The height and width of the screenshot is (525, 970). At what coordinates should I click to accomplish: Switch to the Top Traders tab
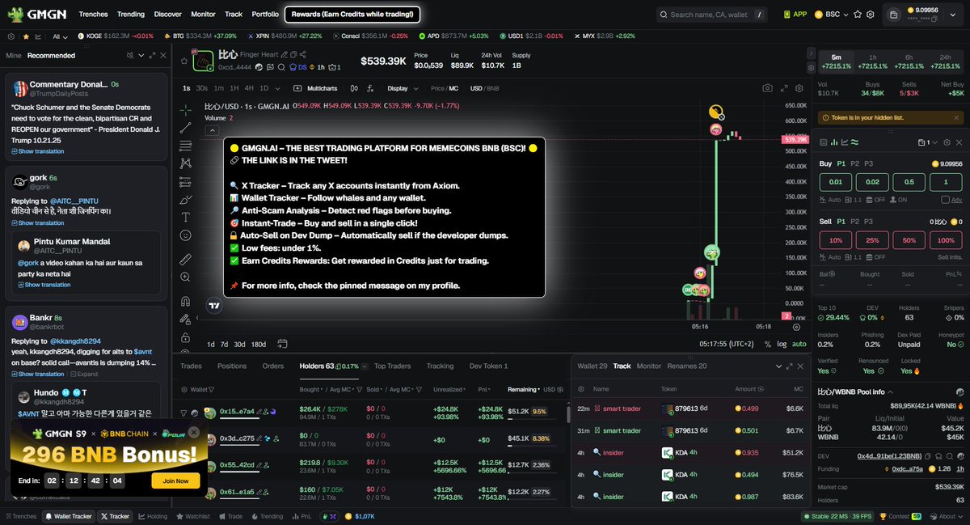(392, 366)
